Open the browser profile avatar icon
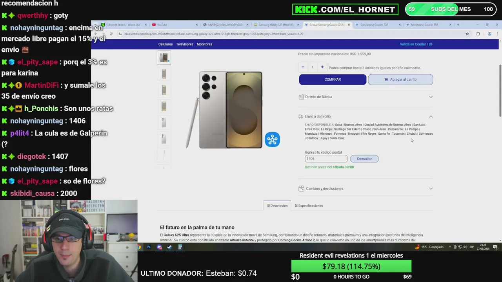The image size is (502, 282). 489,34
